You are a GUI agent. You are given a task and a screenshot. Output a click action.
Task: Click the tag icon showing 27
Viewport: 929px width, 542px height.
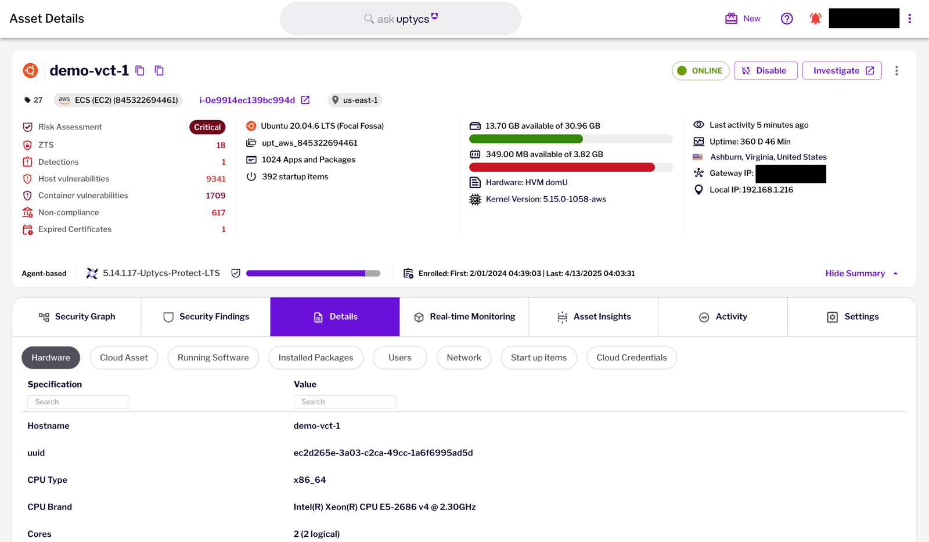[x=27, y=100]
